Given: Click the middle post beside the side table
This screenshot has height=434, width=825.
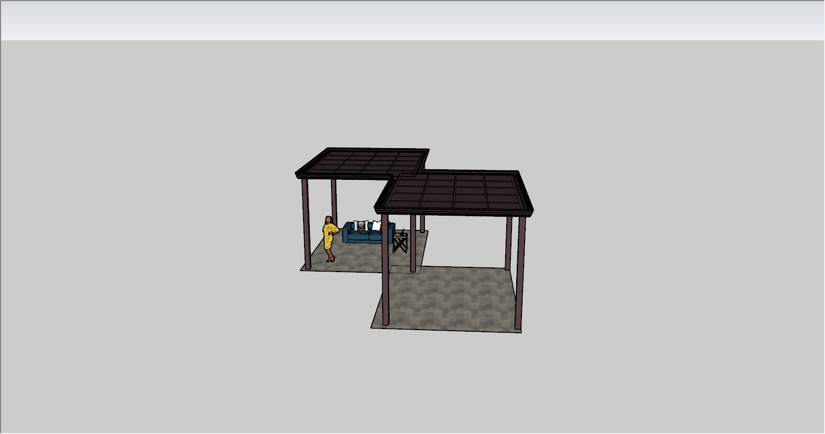Looking at the screenshot, I should (x=413, y=243).
